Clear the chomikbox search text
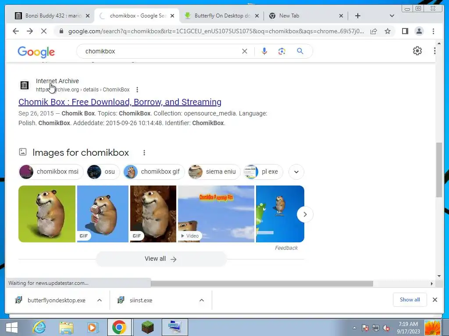This screenshot has width=449, height=336. [x=245, y=51]
